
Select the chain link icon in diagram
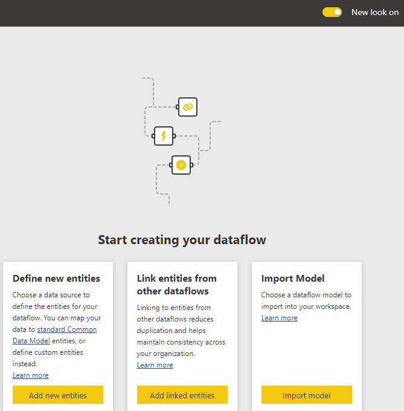[188, 107]
